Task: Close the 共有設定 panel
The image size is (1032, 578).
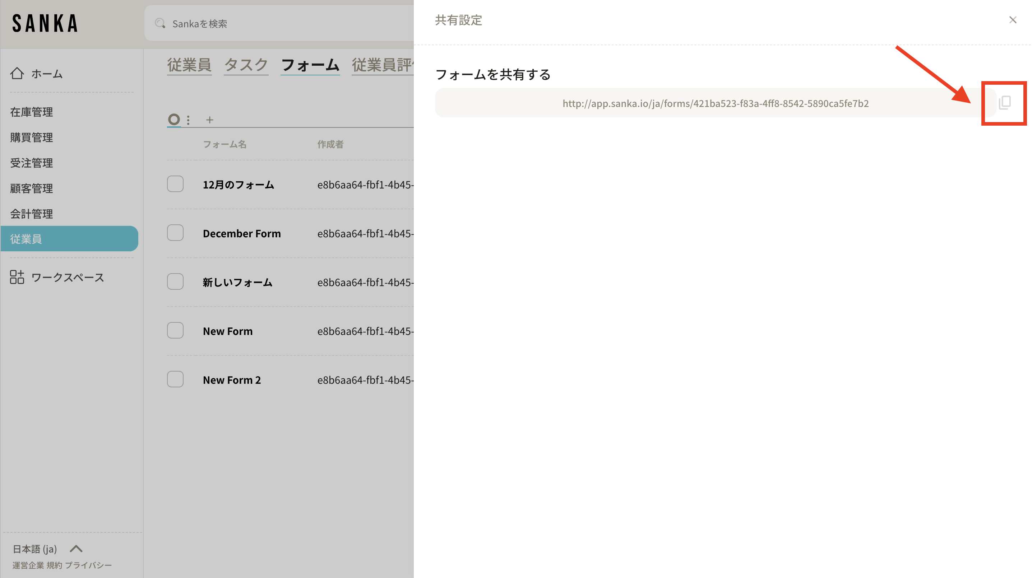Action: (1012, 20)
